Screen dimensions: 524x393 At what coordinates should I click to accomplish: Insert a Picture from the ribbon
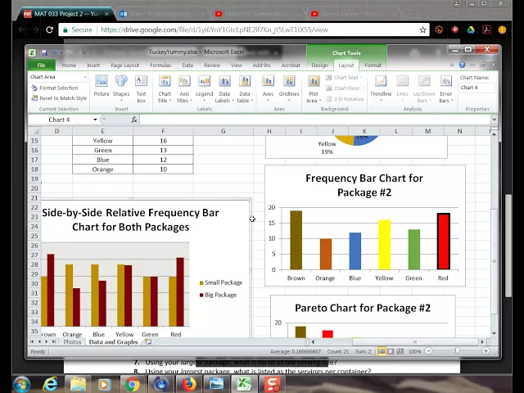click(102, 86)
